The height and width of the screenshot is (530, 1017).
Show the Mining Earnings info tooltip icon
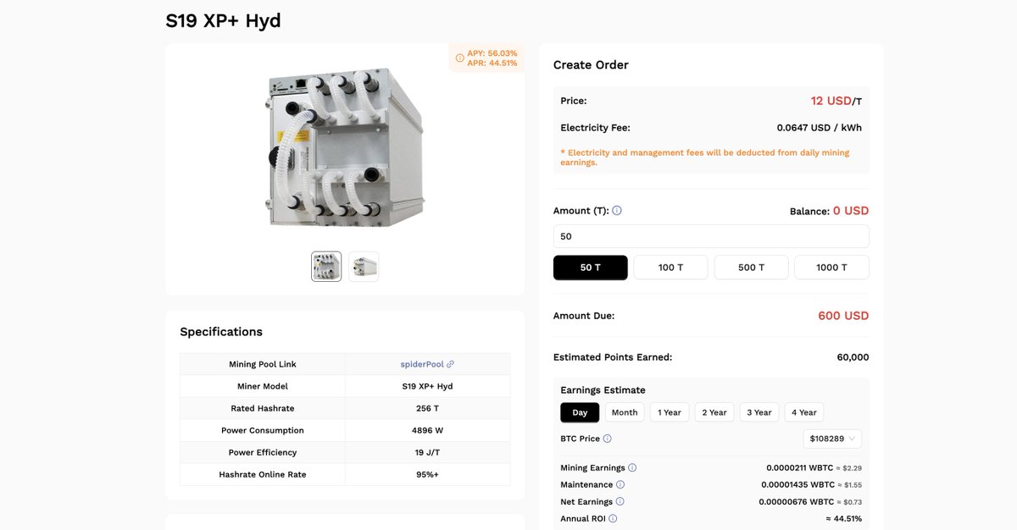632,467
